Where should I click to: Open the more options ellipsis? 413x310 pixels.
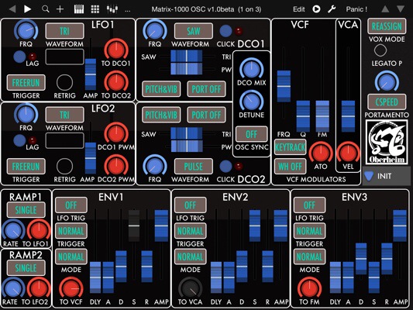coord(128,11)
